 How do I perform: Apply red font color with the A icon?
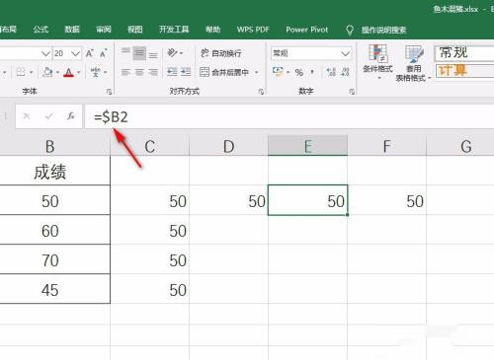[x=68, y=72]
